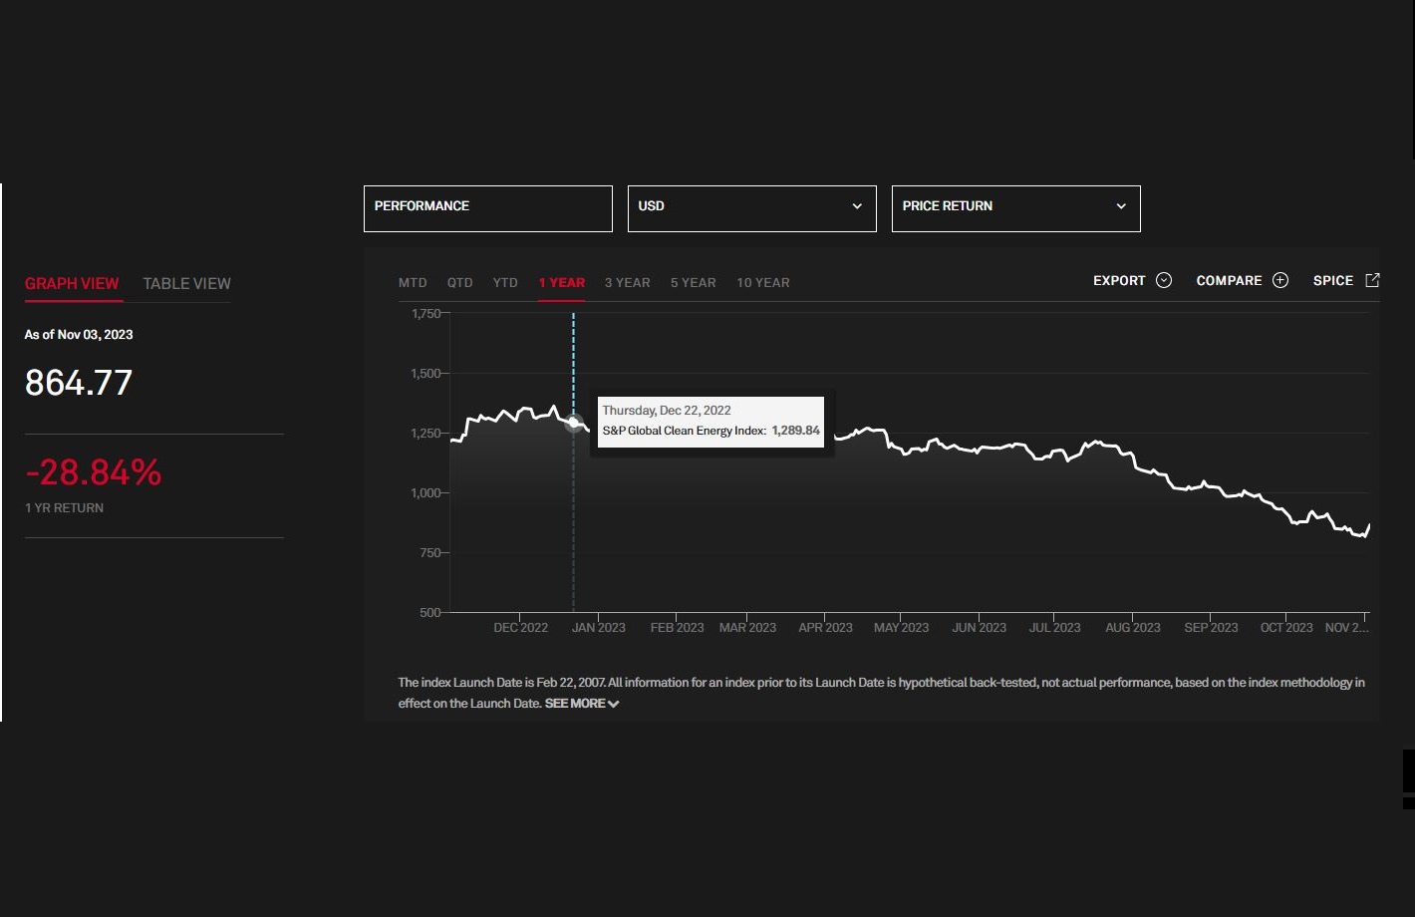This screenshot has height=917, width=1415.
Task: Switch to Table View tab
Action: [x=186, y=284]
